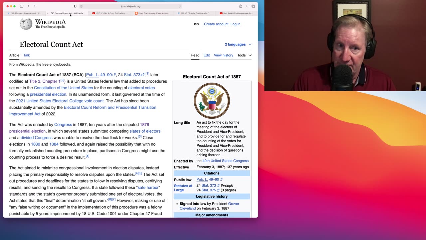The width and height of the screenshot is (426, 240).
Task: Go forward with the Safari forward arrow
Action: click(34, 6)
